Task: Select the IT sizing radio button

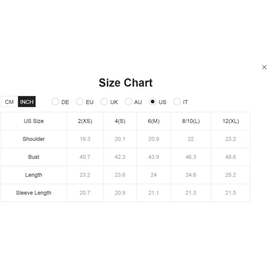Action: (177, 101)
